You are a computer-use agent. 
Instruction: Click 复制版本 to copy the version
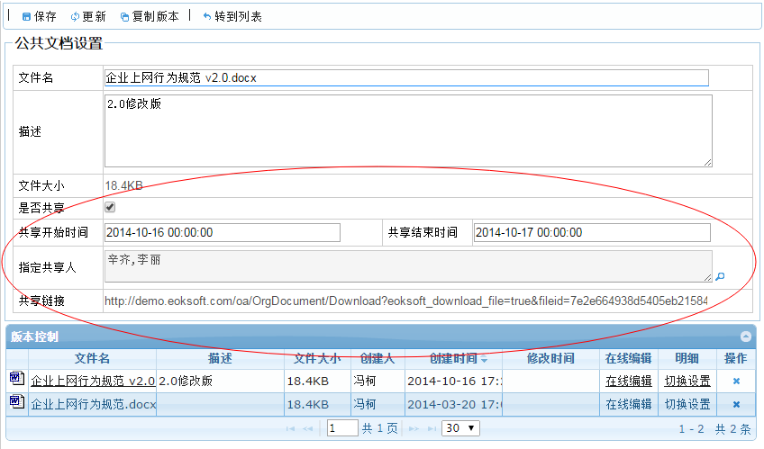[150, 16]
